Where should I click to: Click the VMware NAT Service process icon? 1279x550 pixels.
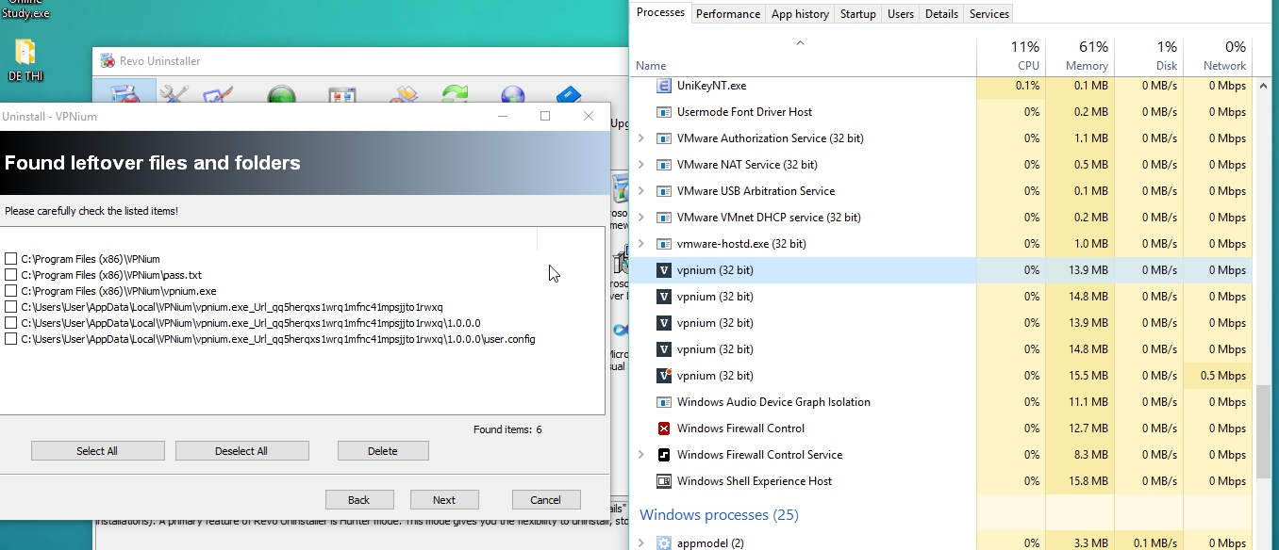coord(663,165)
